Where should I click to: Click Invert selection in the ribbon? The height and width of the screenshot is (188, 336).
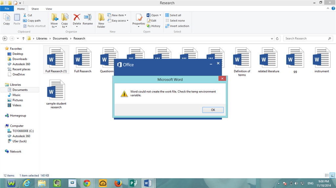pyautogui.click(x=177, y=26)
